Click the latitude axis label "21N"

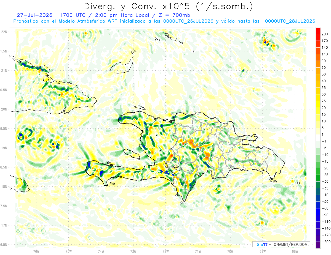(4, 70)
